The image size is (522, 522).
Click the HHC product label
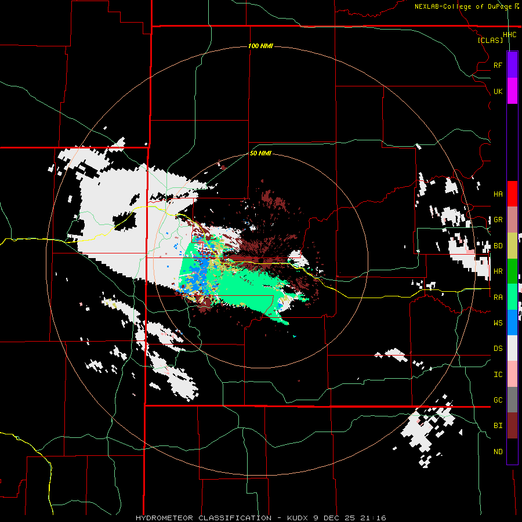(x=509, y=35)
